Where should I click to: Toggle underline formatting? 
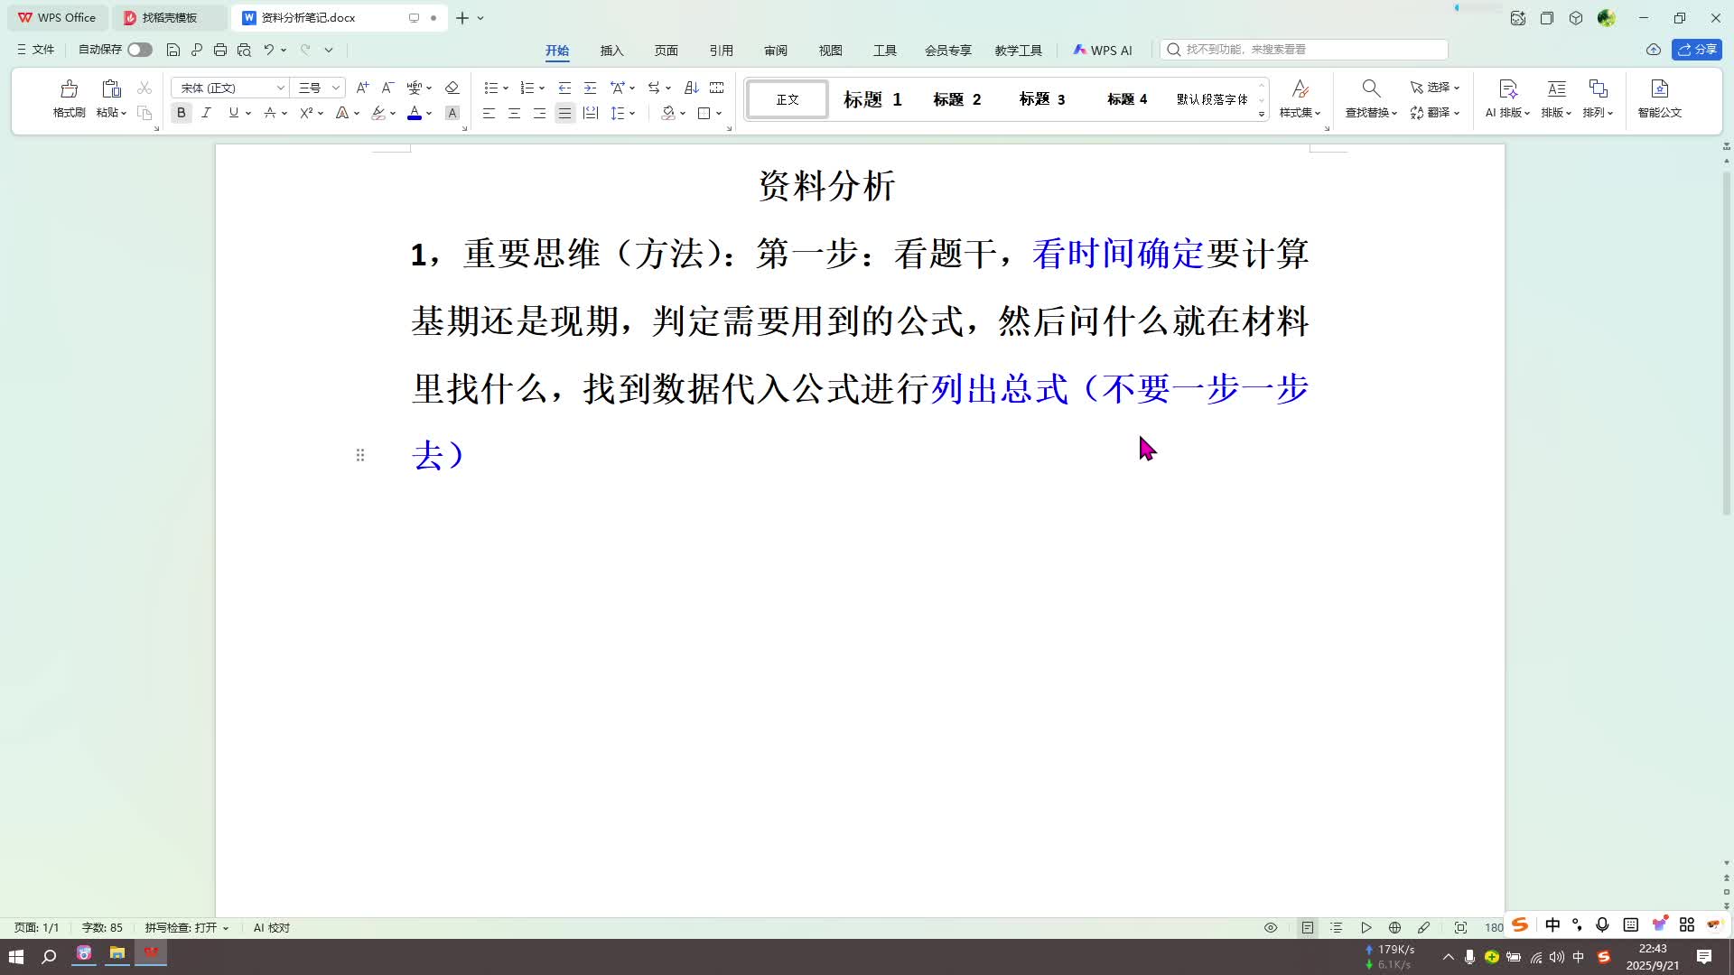[232, 113]
